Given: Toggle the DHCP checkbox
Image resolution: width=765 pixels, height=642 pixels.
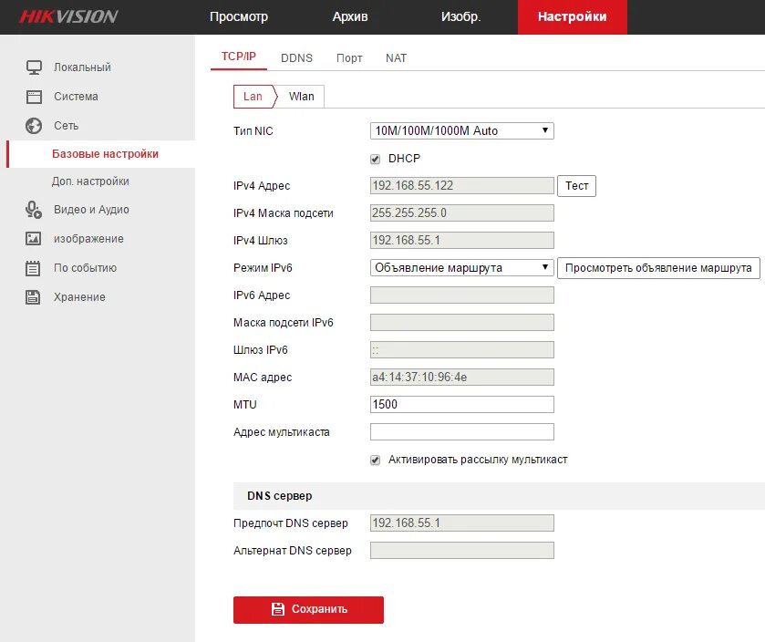Looking at the screenshot, I should point(375,159).
